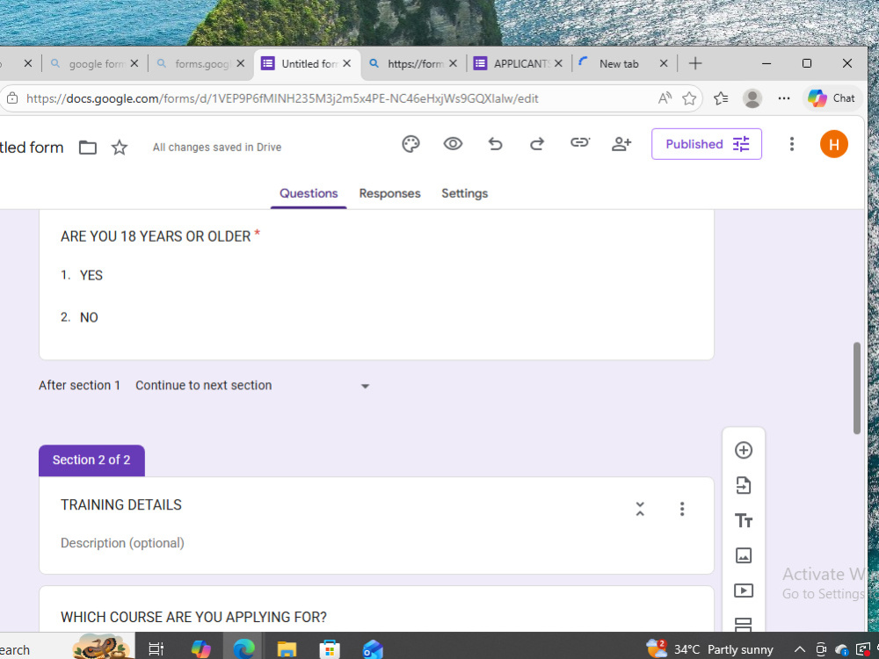
Task: Open After section 1 navigation dropdown
Action: 253,386
